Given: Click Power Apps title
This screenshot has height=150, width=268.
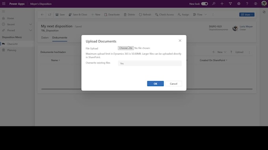Looking at the screenshot, I should pos(17,4).
